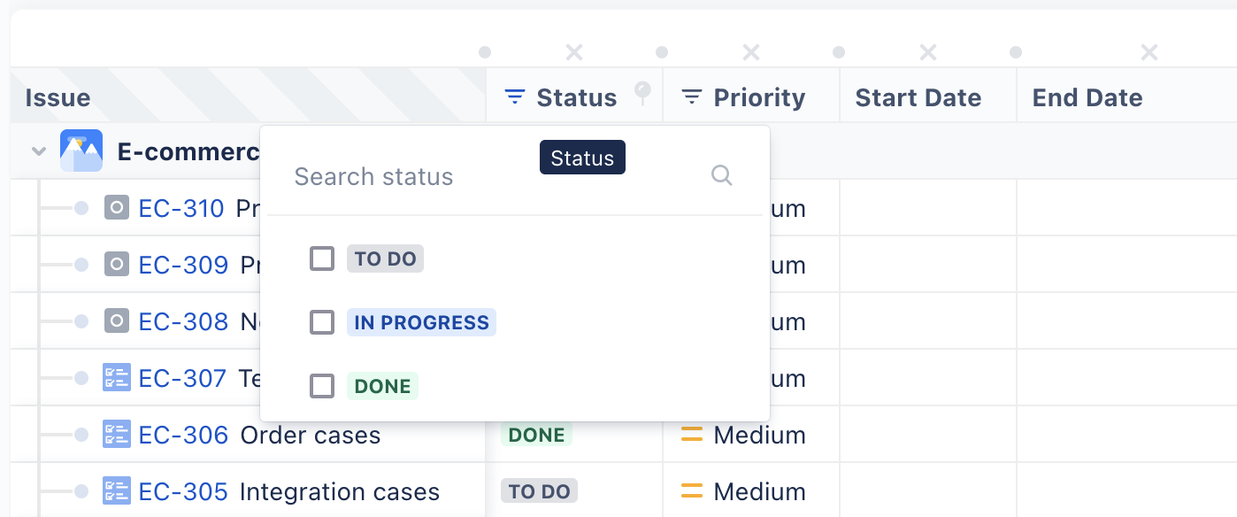
Task: Select the Start Date column header
Action: [x=918, y=97]
